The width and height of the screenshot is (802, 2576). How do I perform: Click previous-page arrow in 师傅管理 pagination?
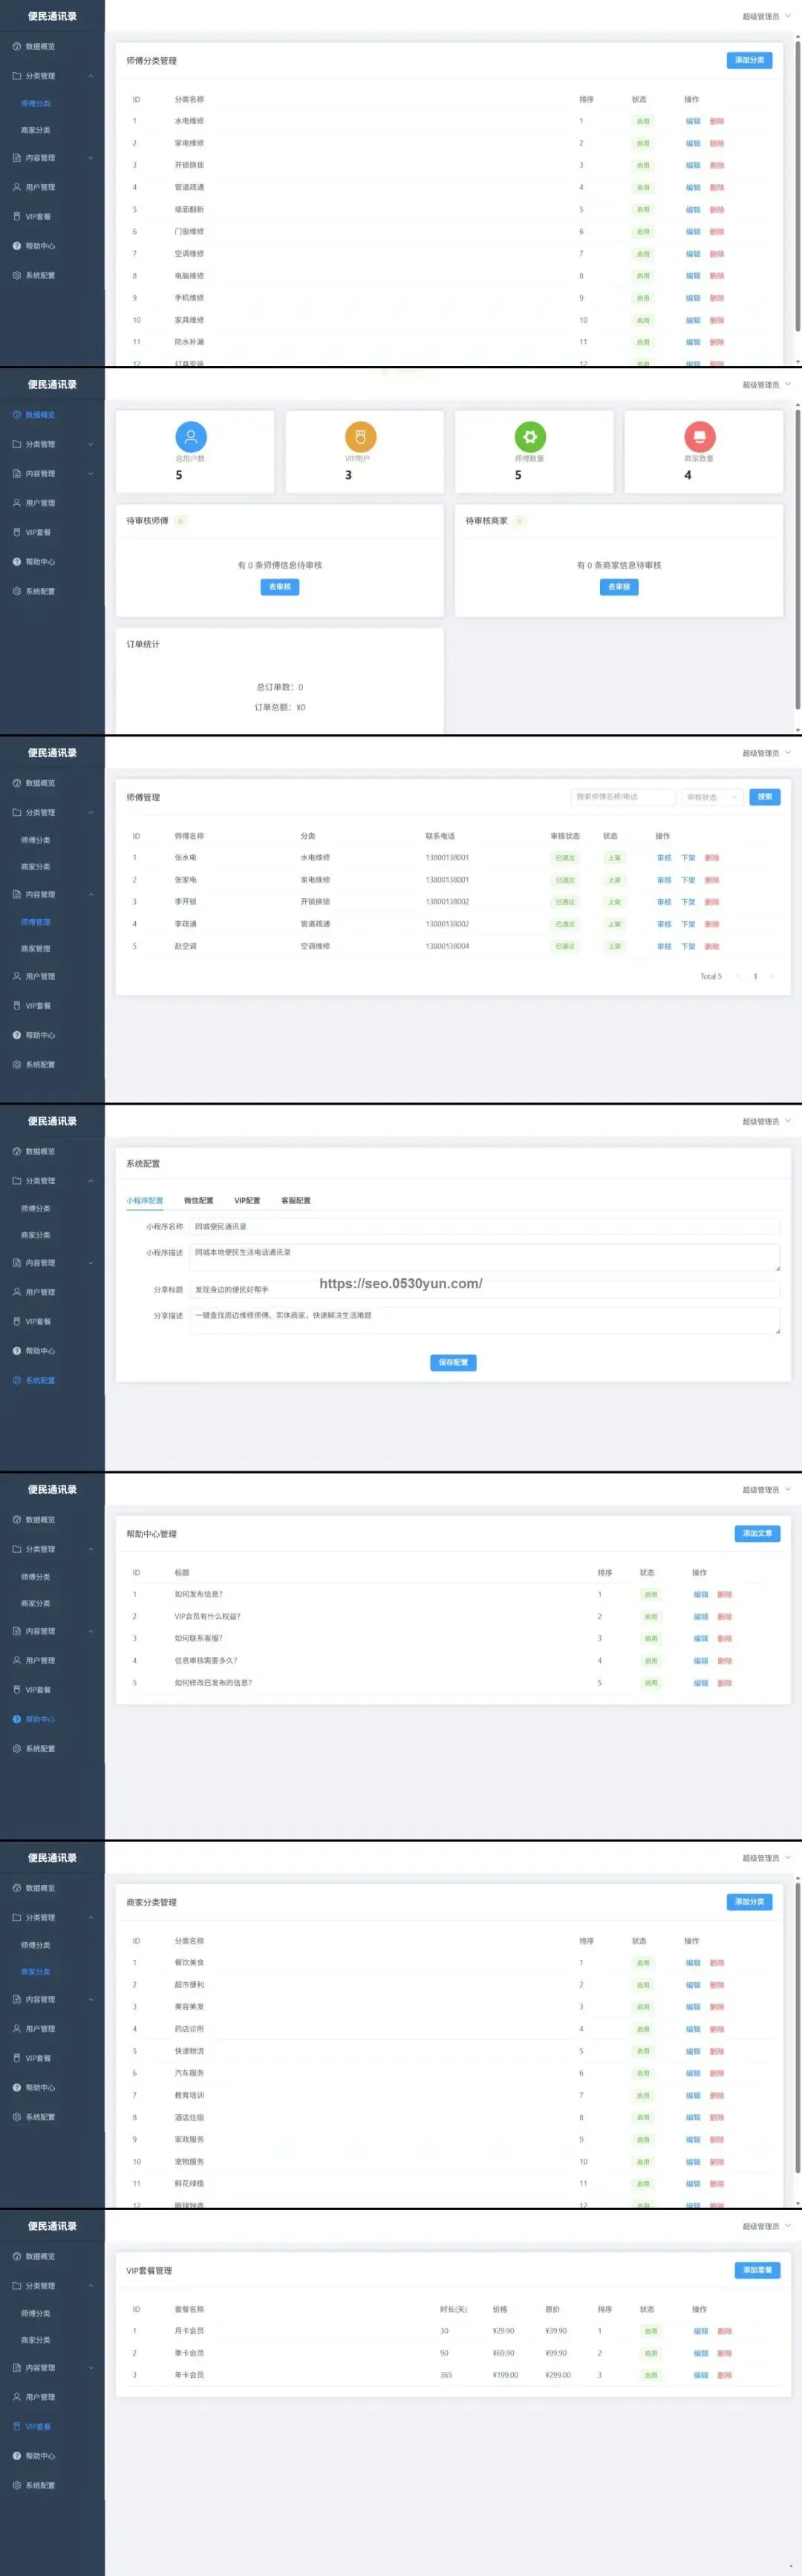[738, 977]
